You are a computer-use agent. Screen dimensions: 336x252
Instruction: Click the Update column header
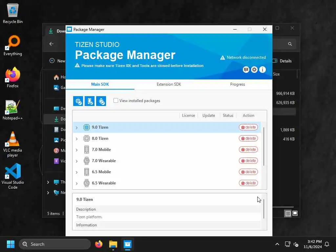[x=208, y=115]
